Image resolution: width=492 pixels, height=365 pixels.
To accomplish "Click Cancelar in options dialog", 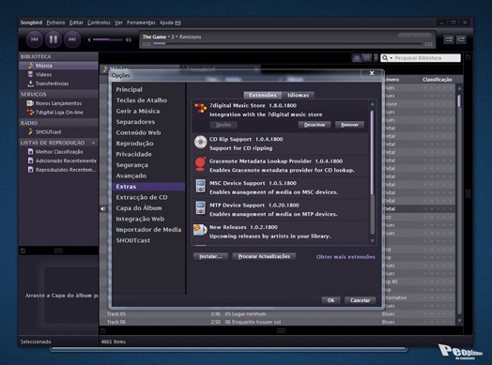I will [x=360, y=300].
